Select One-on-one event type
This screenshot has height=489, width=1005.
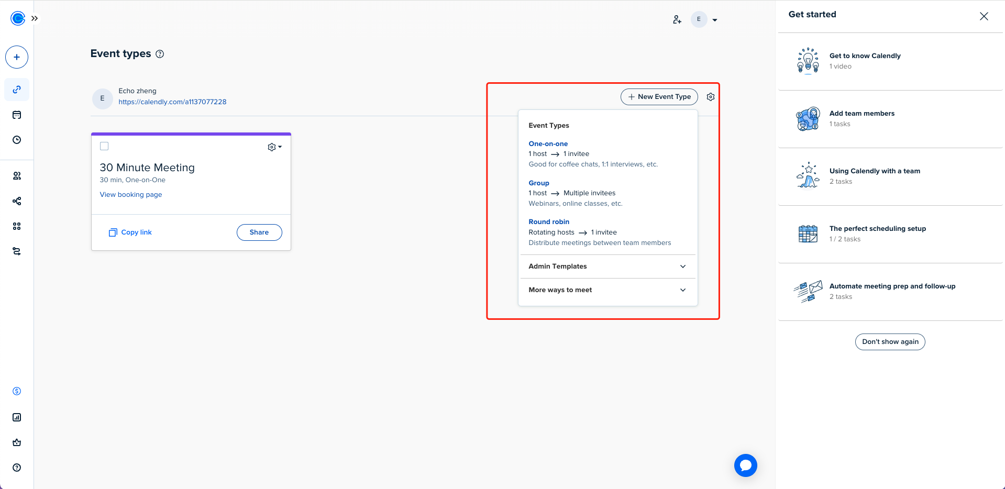[548, 143]
